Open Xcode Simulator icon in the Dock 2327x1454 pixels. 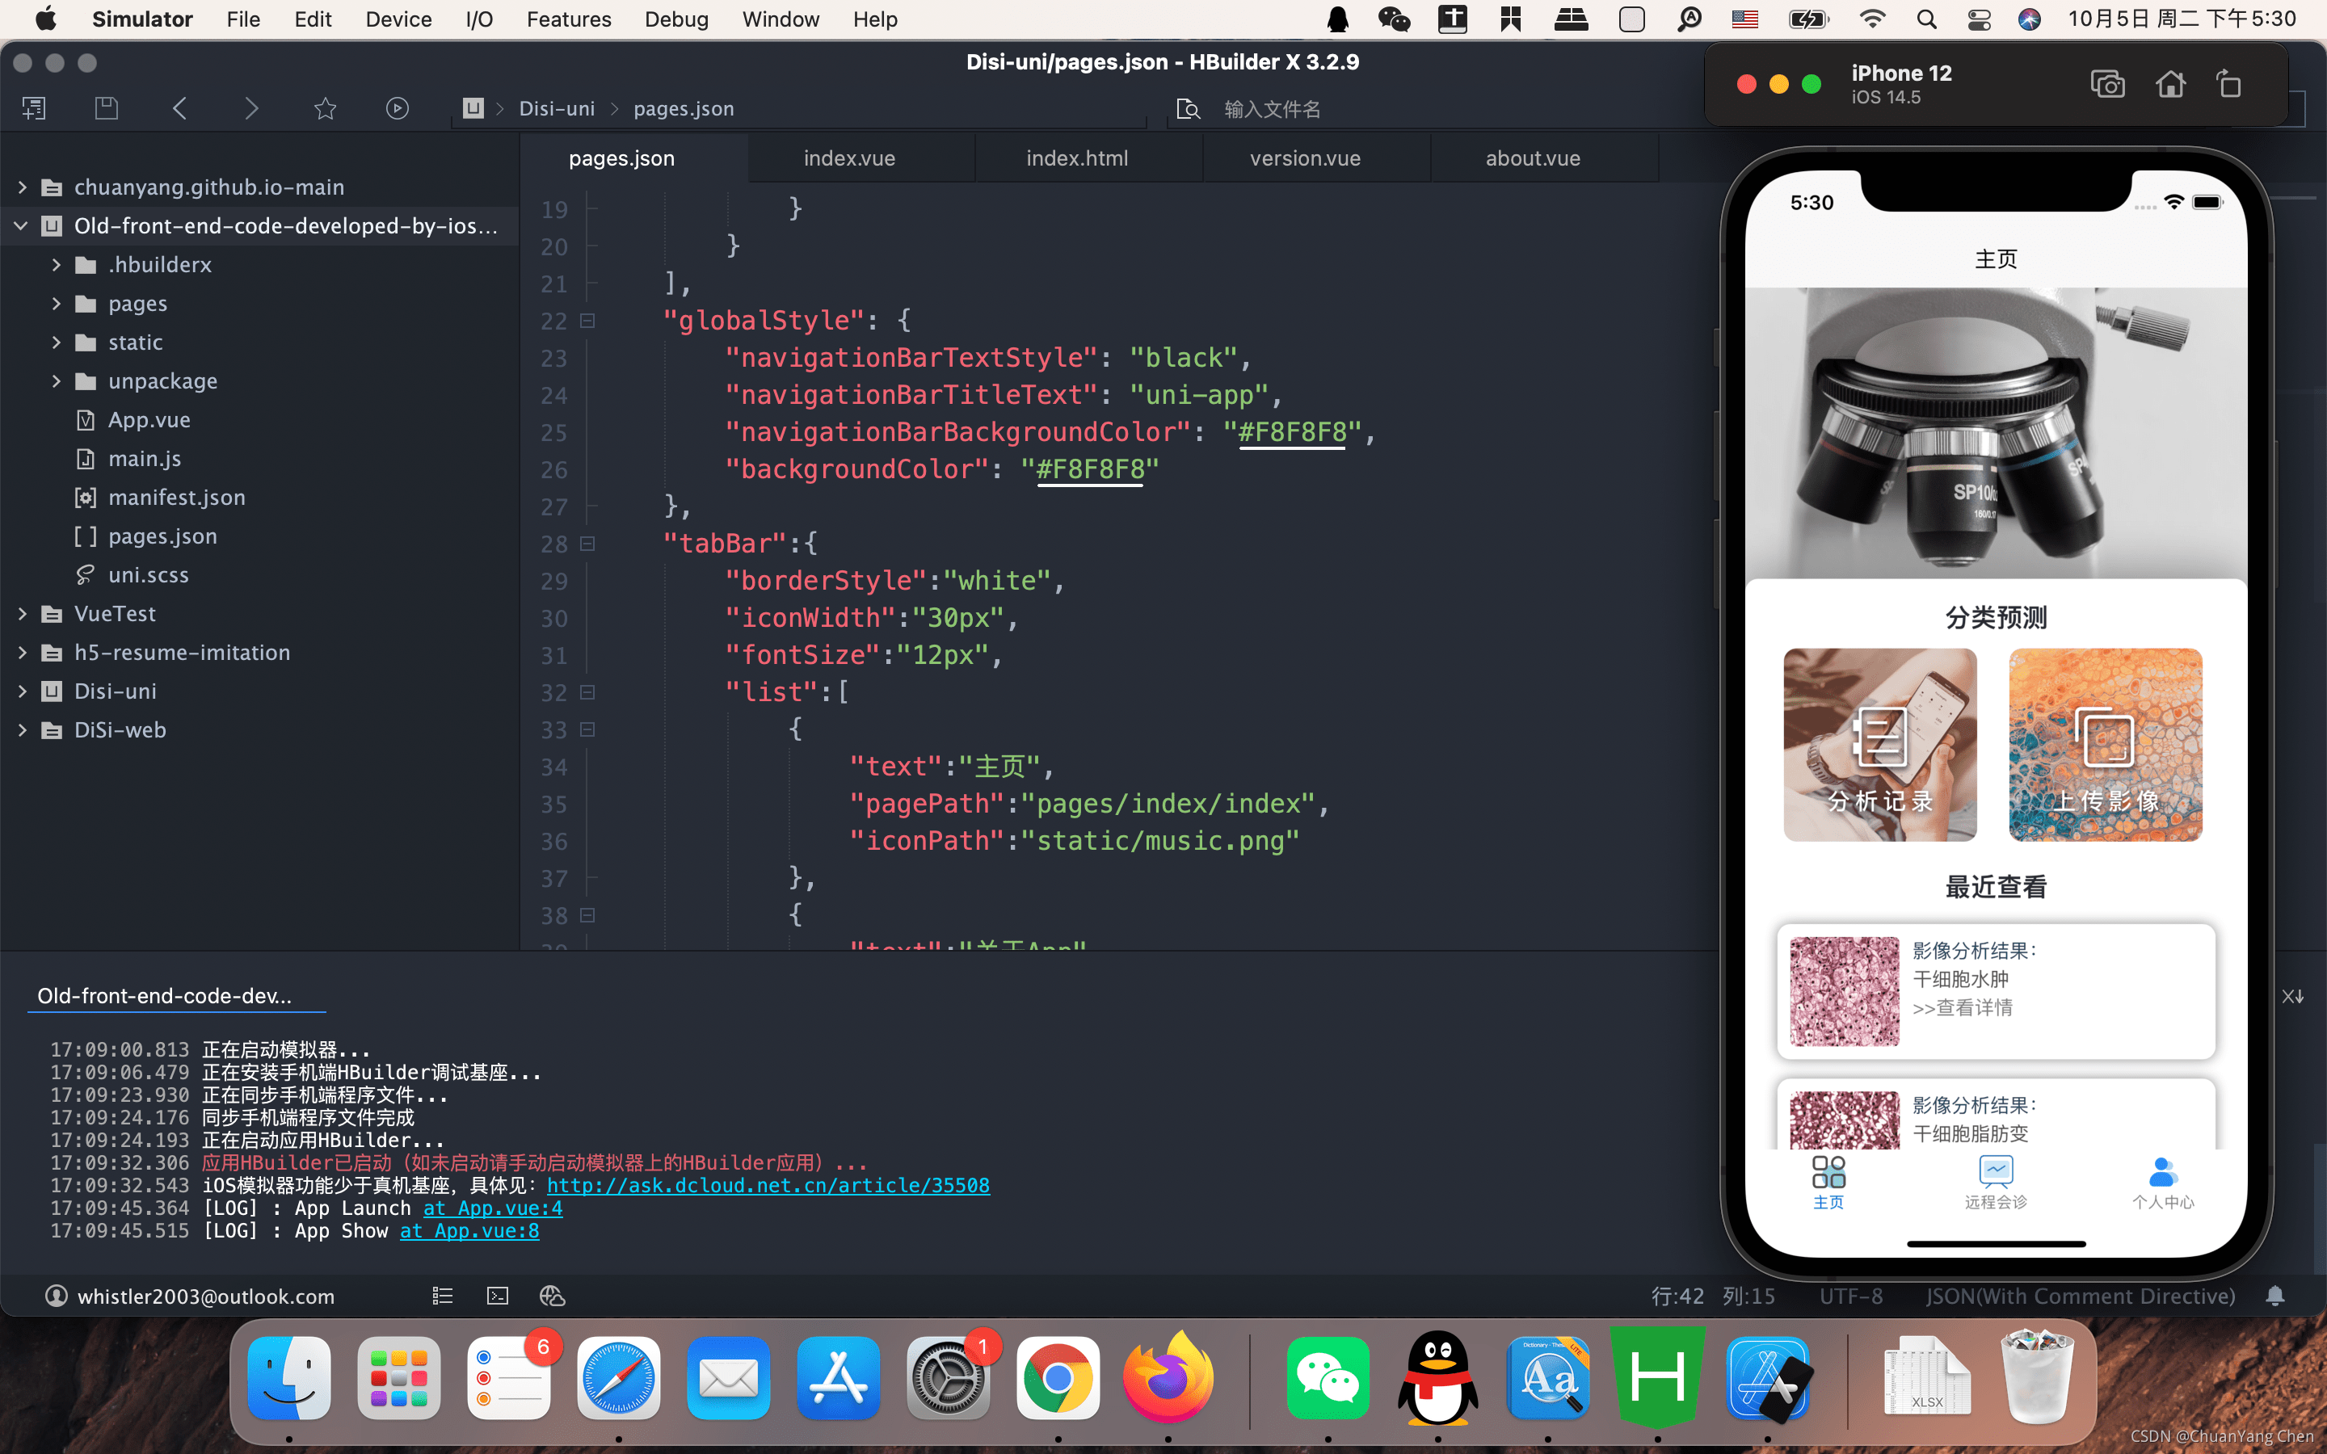click(x=1769, y=1378)
